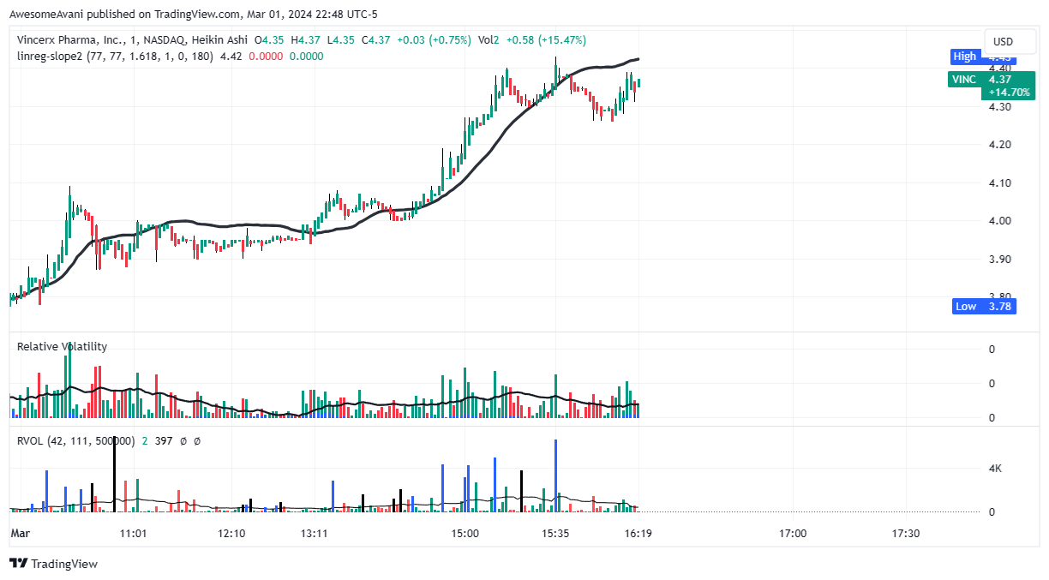Viewport: 1049px width, 580px height.
Task: Click the RVOL (42, 111, 500000) legend
Action: click(75, 440)
